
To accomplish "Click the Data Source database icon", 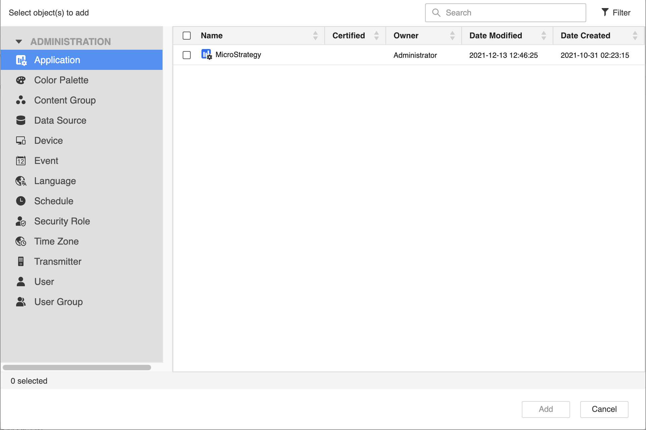I will (x=21, y=120).
